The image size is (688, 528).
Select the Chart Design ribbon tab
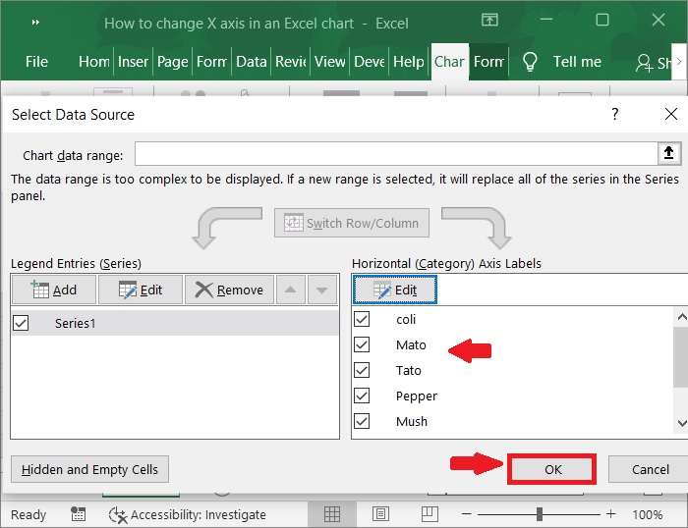pos(449,62)
